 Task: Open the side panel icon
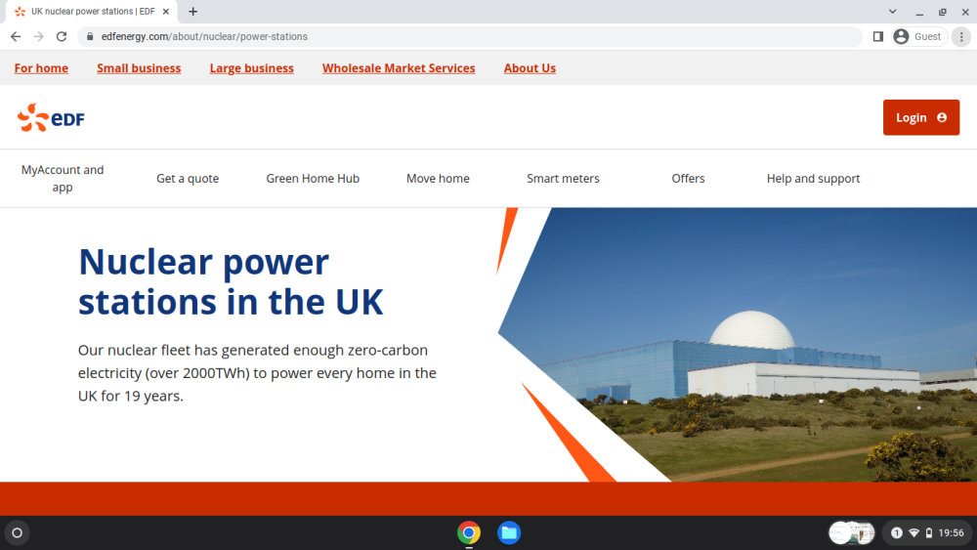(878, 37)
